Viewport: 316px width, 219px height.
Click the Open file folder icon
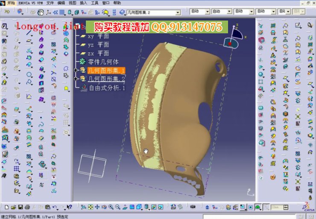click(13, 207)
